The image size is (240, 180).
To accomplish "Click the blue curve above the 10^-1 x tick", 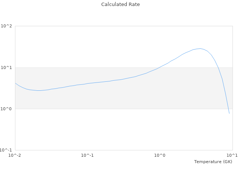I will click(x=87, y=83).
